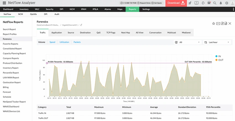Screen dimensions: 235x121
Task: Toggle the IN series legend entry
Action: 218,56
